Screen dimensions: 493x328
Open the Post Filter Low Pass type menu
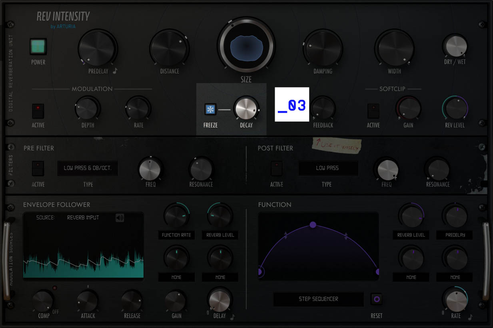pos(328,168)
